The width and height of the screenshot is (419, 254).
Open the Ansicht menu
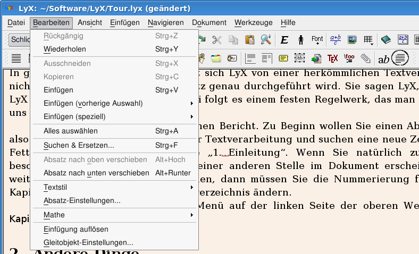pos(90,23)
